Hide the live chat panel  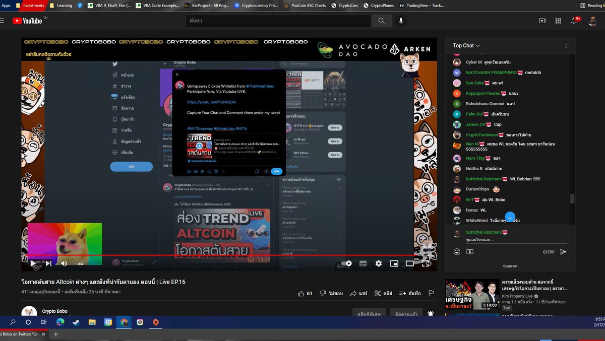click(510, 266)
